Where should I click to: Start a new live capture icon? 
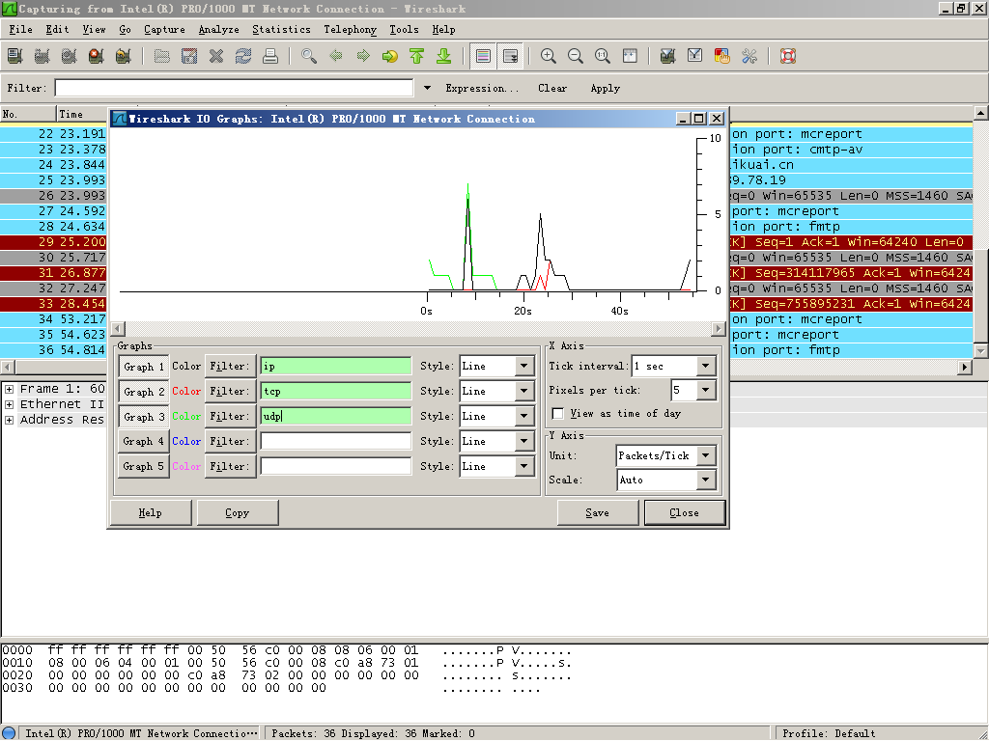70,56
